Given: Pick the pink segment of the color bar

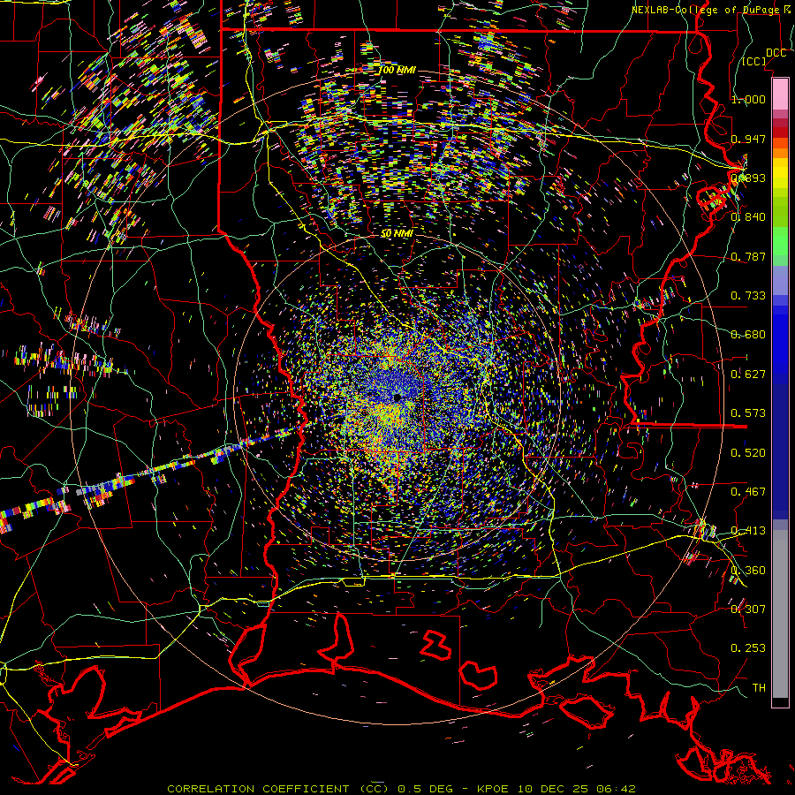Looking at the screenshot, I should [x=780, y=94].
